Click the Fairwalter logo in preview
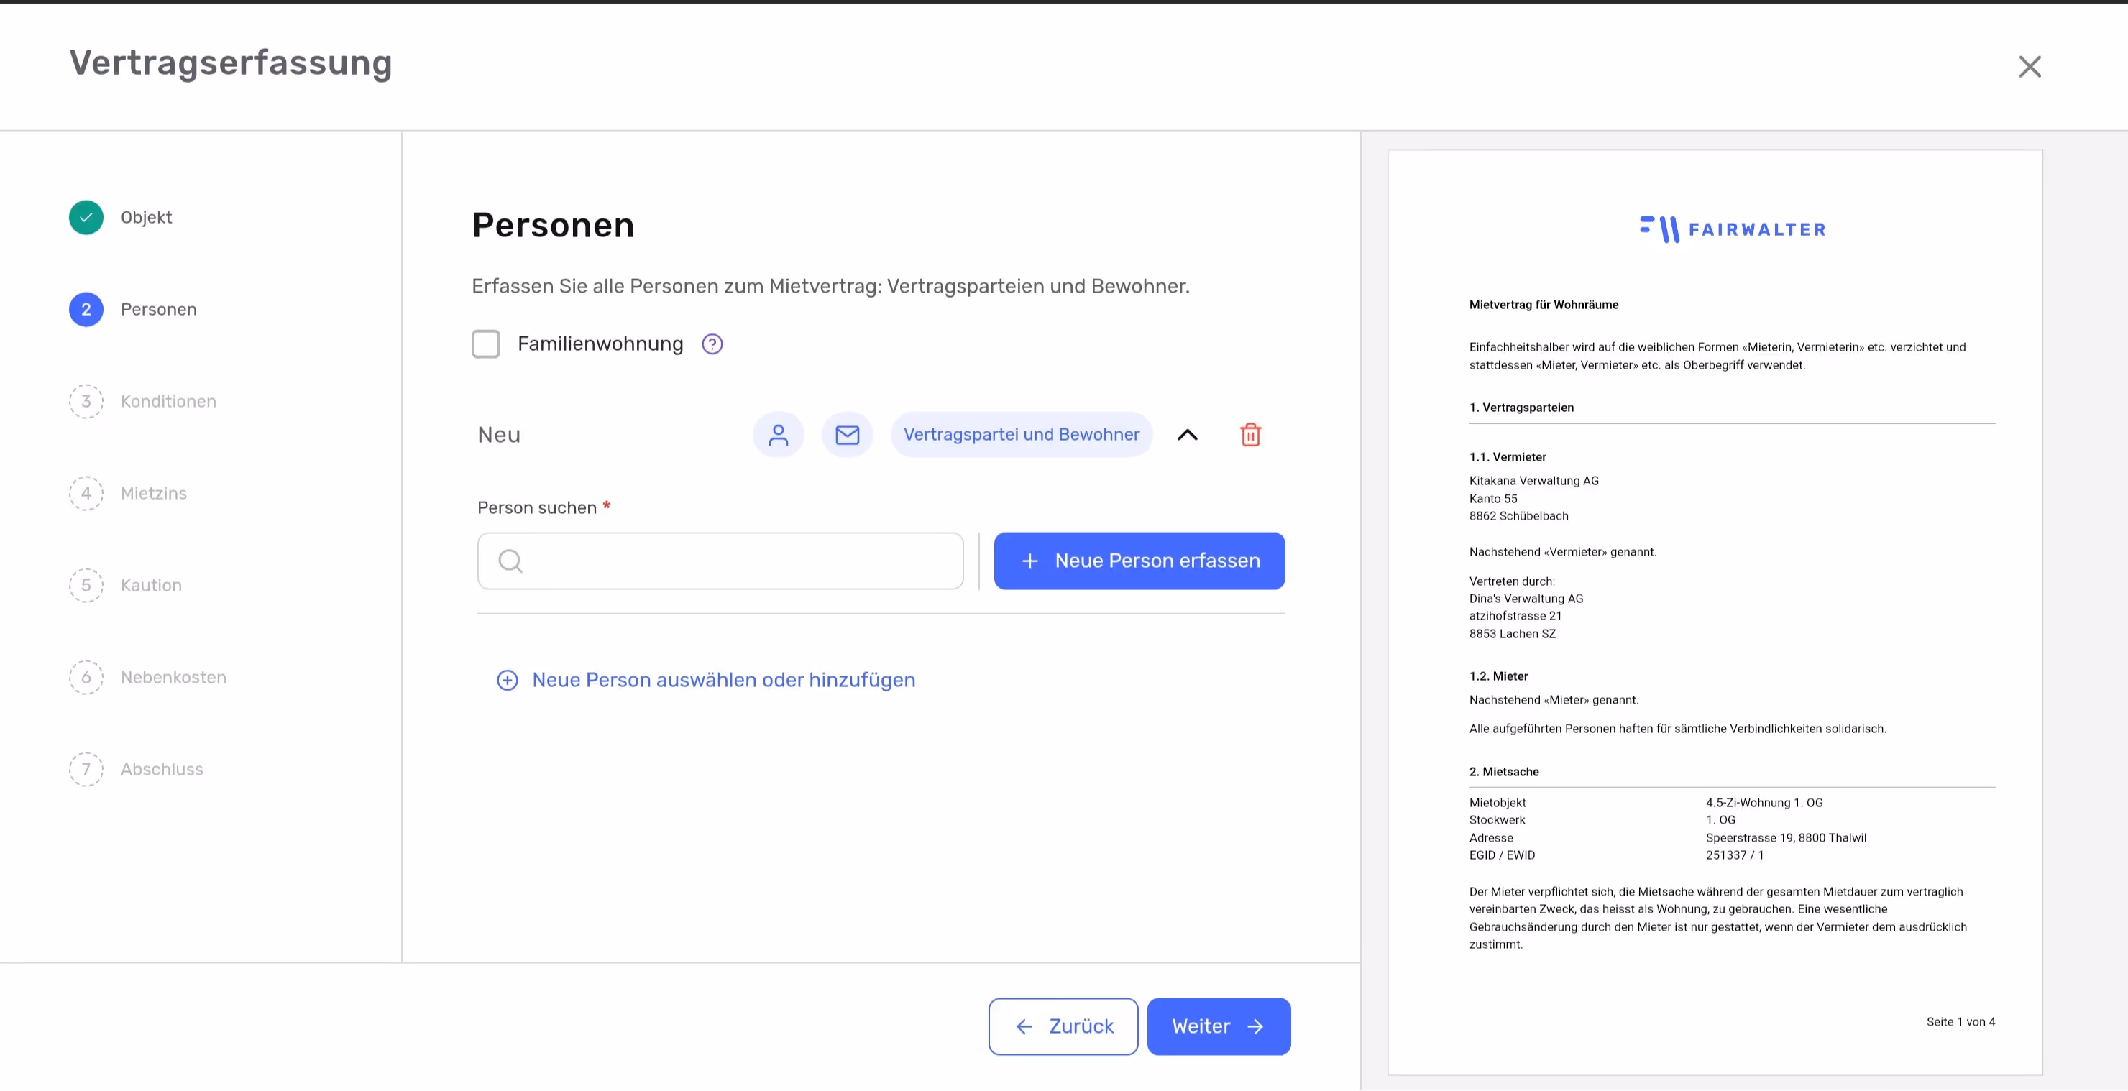 1733,229
